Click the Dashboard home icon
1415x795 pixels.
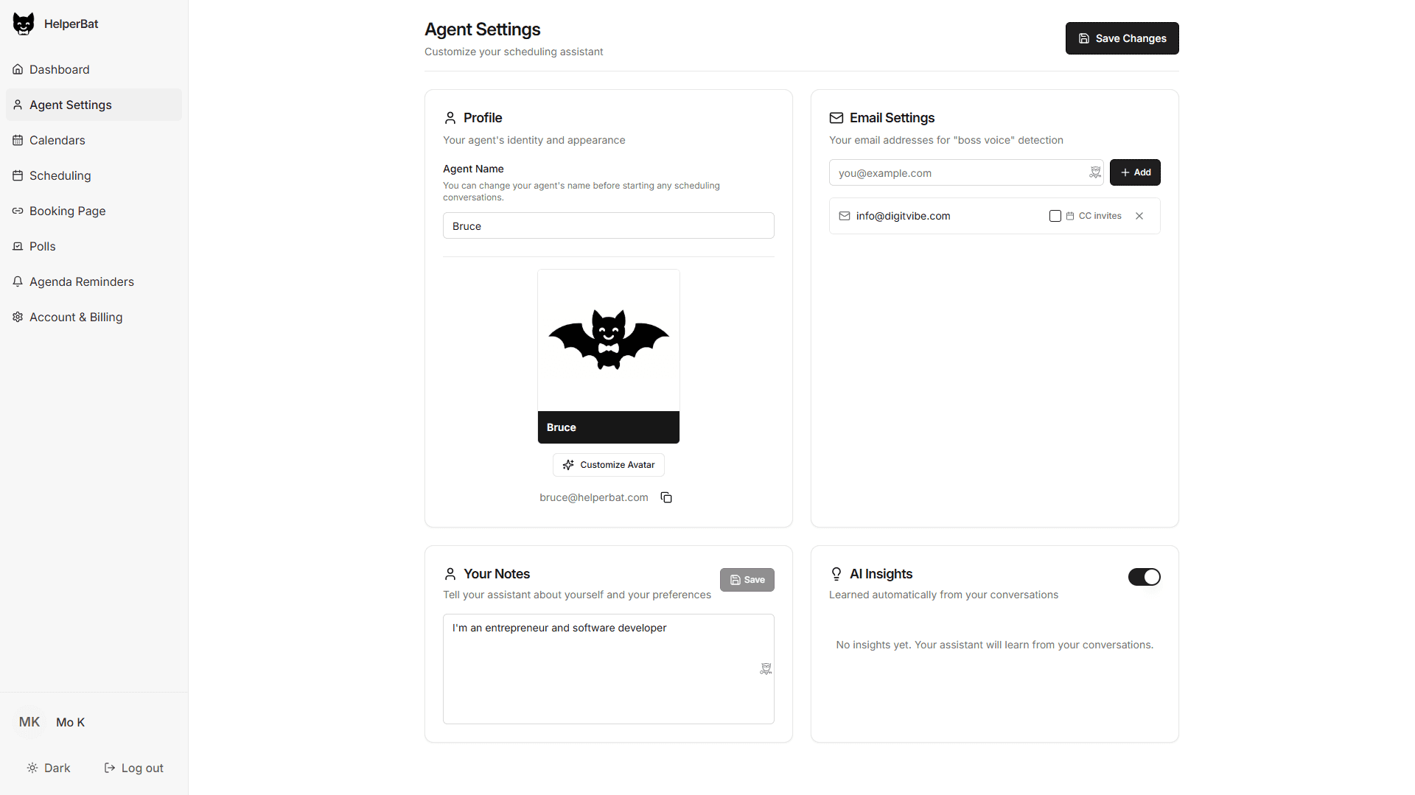[x=18, y=69]
